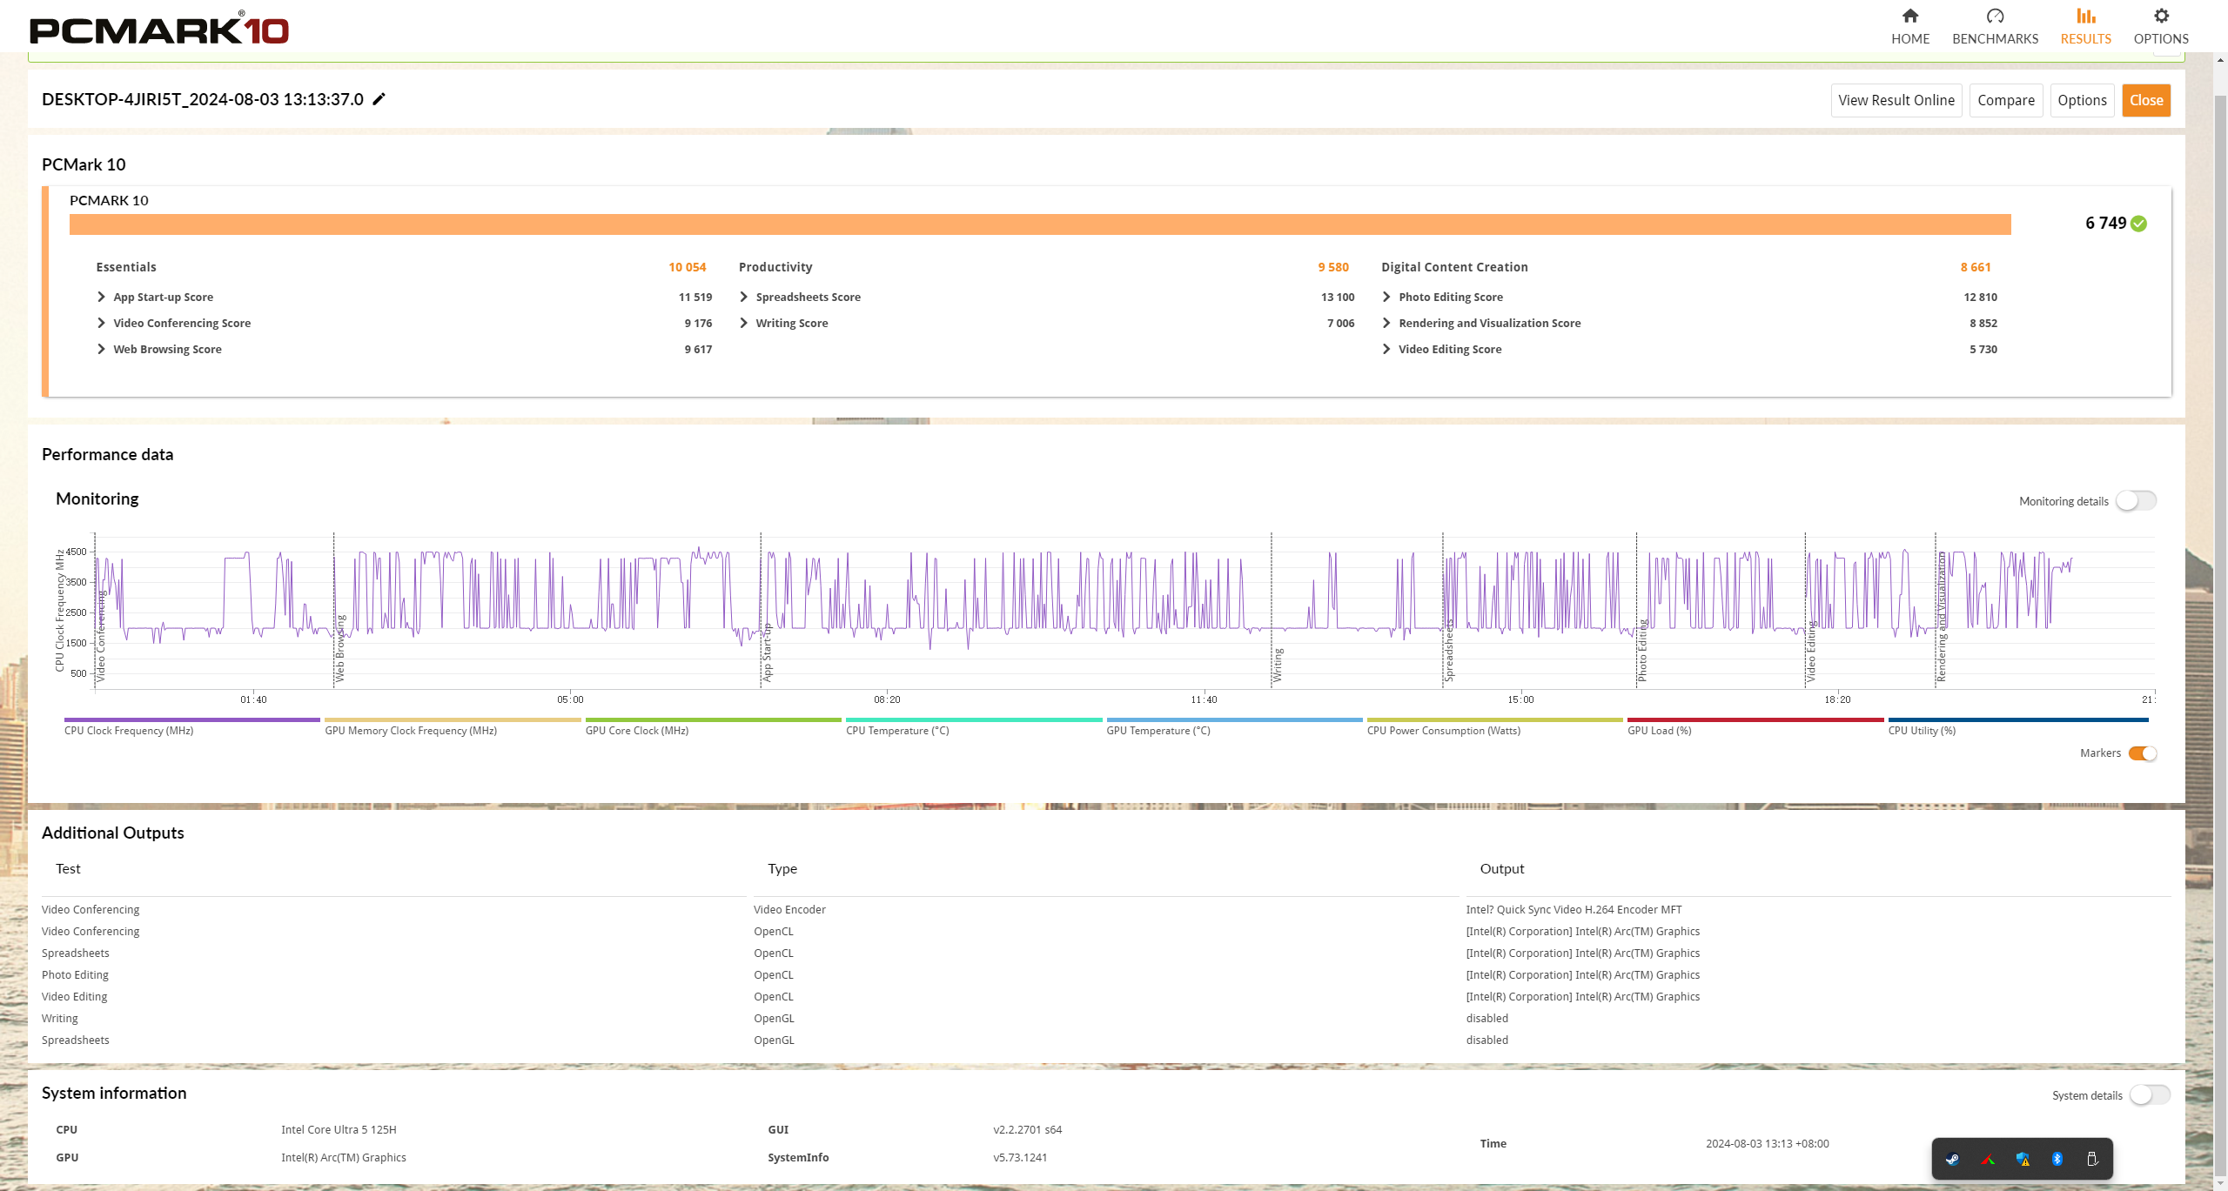Toggle the System details switch
Image resolution: width=2228 pixels, height=1191 pixels.
point(2150,1095)
